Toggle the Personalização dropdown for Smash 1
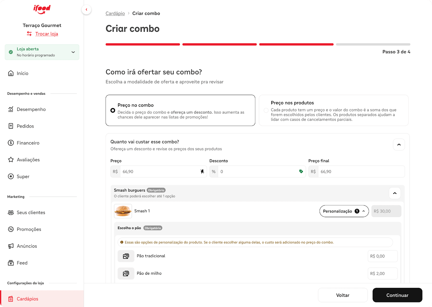Viewport: 432px width, 307px height. (x=344, y=211)
